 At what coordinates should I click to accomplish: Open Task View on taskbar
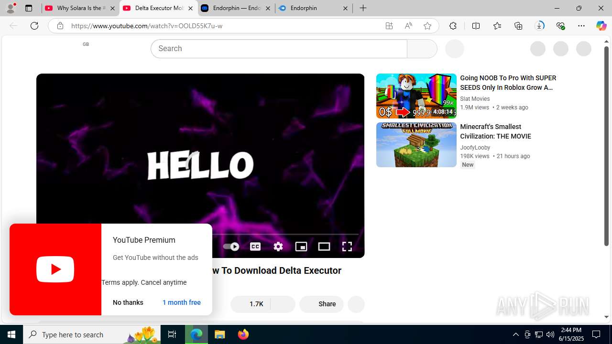click(x=172, y=334)
